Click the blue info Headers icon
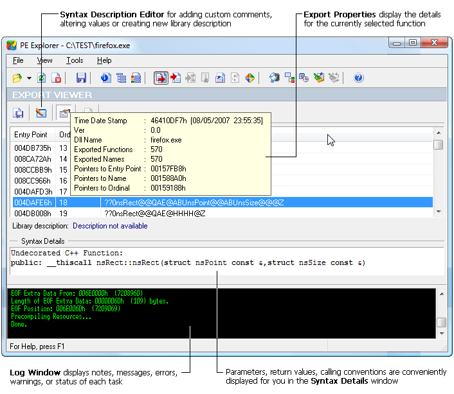454x394 pixels. coord(106,78)
